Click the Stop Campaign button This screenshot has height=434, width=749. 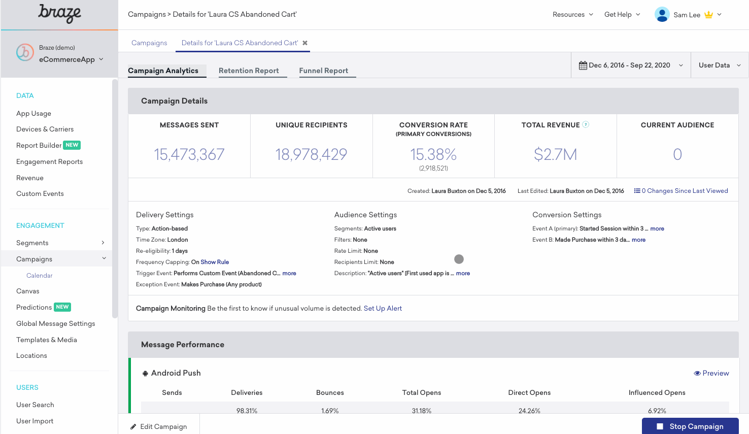[x=690, y=426]
